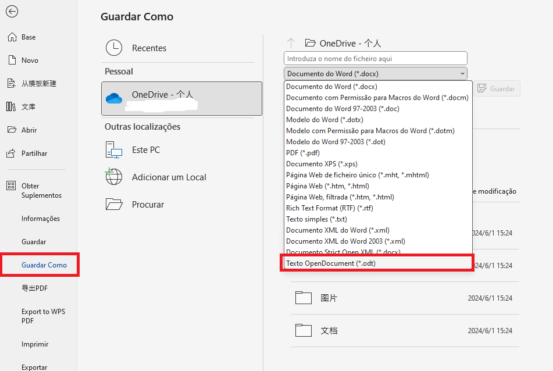Open Exportar in the sidebar
The image size is (553, 371).
point(34,367)
